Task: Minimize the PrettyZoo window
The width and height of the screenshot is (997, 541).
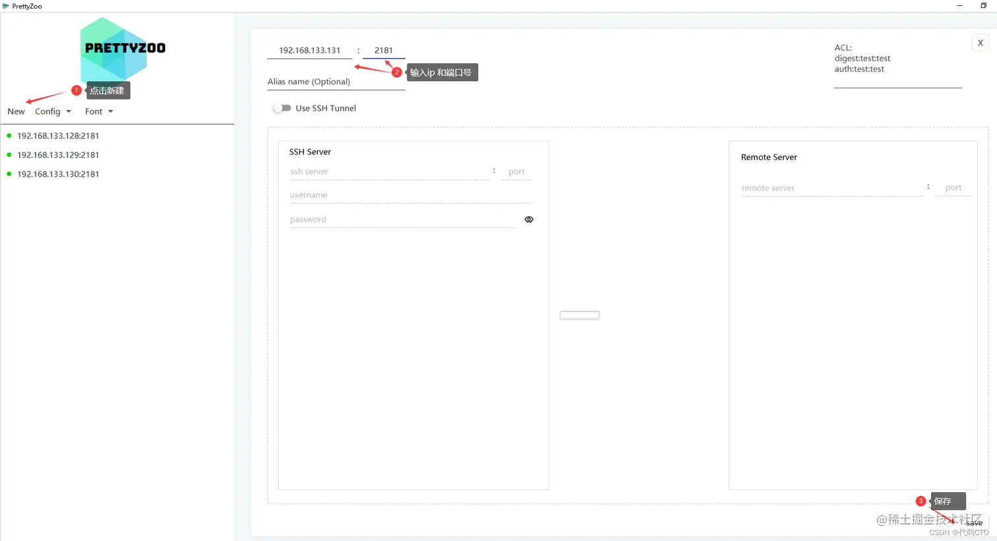Action: tap(959, 5)
